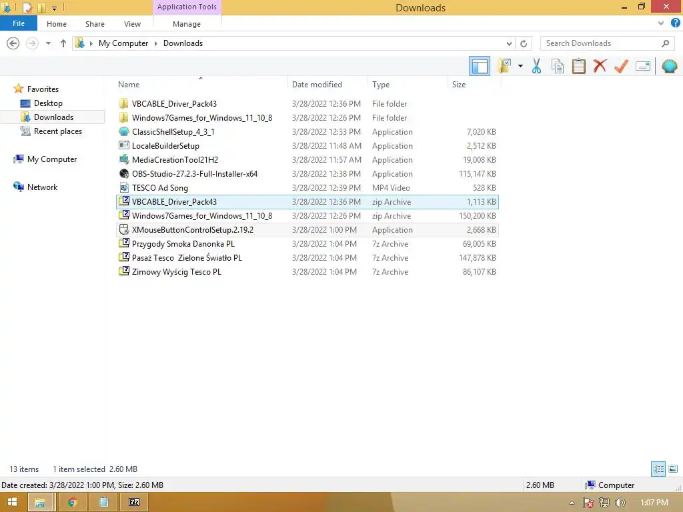Select the LocaleBuilderSetup application
683x512 pixels.
click(x=307, y=145)
